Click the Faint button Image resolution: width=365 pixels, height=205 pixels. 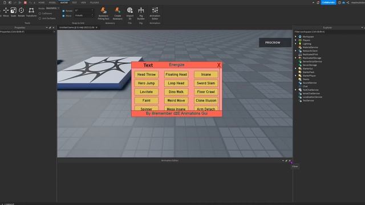coord(147,100)
